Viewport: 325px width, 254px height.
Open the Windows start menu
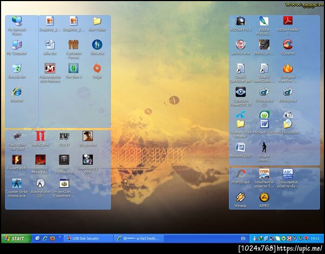point(16,238)
